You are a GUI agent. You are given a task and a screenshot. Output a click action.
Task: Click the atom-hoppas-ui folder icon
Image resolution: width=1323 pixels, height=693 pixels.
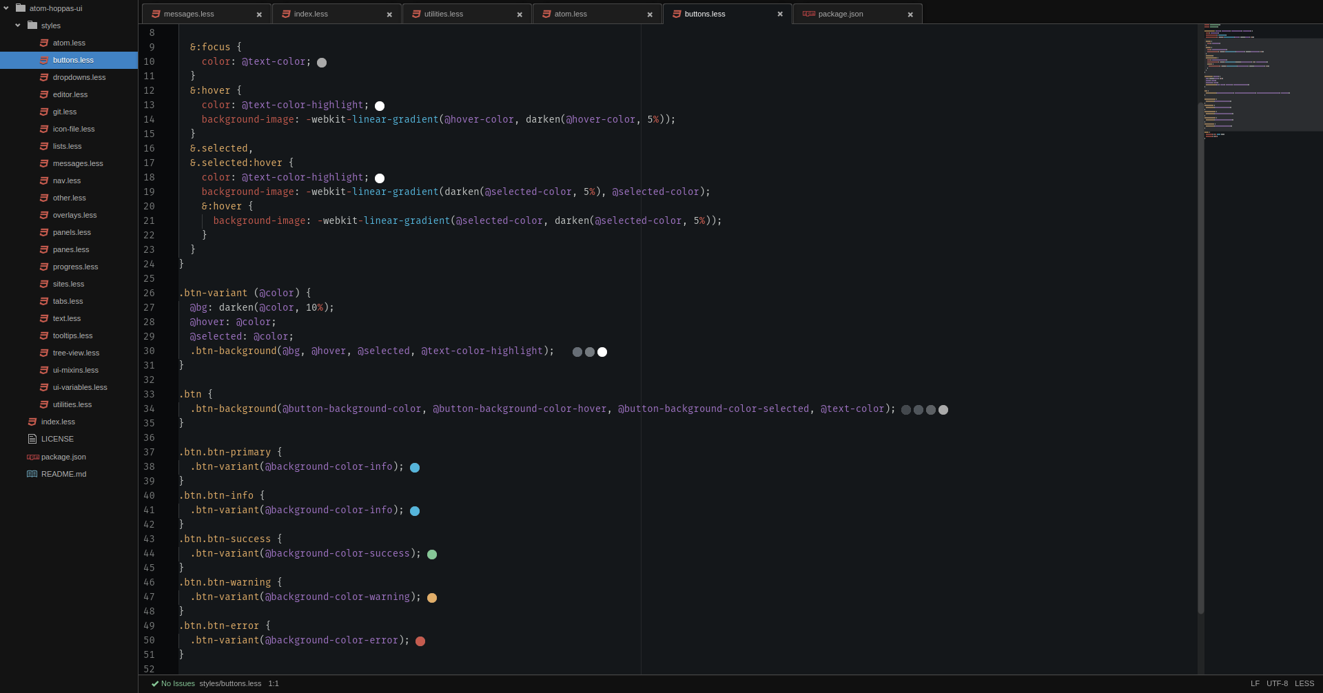pos(21,8)
